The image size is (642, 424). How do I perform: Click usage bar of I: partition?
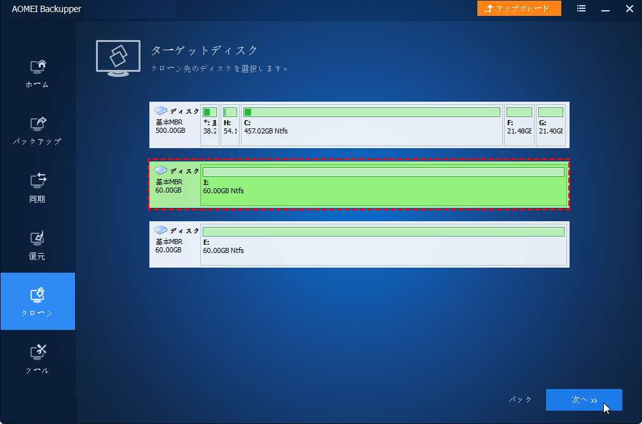[384, 172]
